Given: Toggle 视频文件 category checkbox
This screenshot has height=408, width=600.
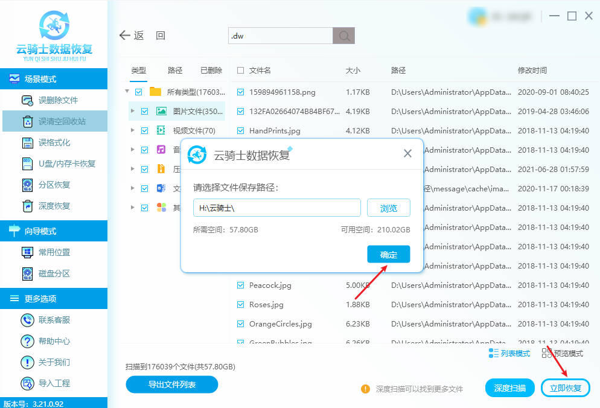Looking at the screenshot, I should coord(144,130).
